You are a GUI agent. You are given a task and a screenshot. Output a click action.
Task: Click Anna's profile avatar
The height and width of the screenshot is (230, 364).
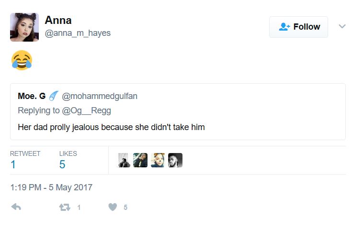pyautogui.click(x=24, y=27)
